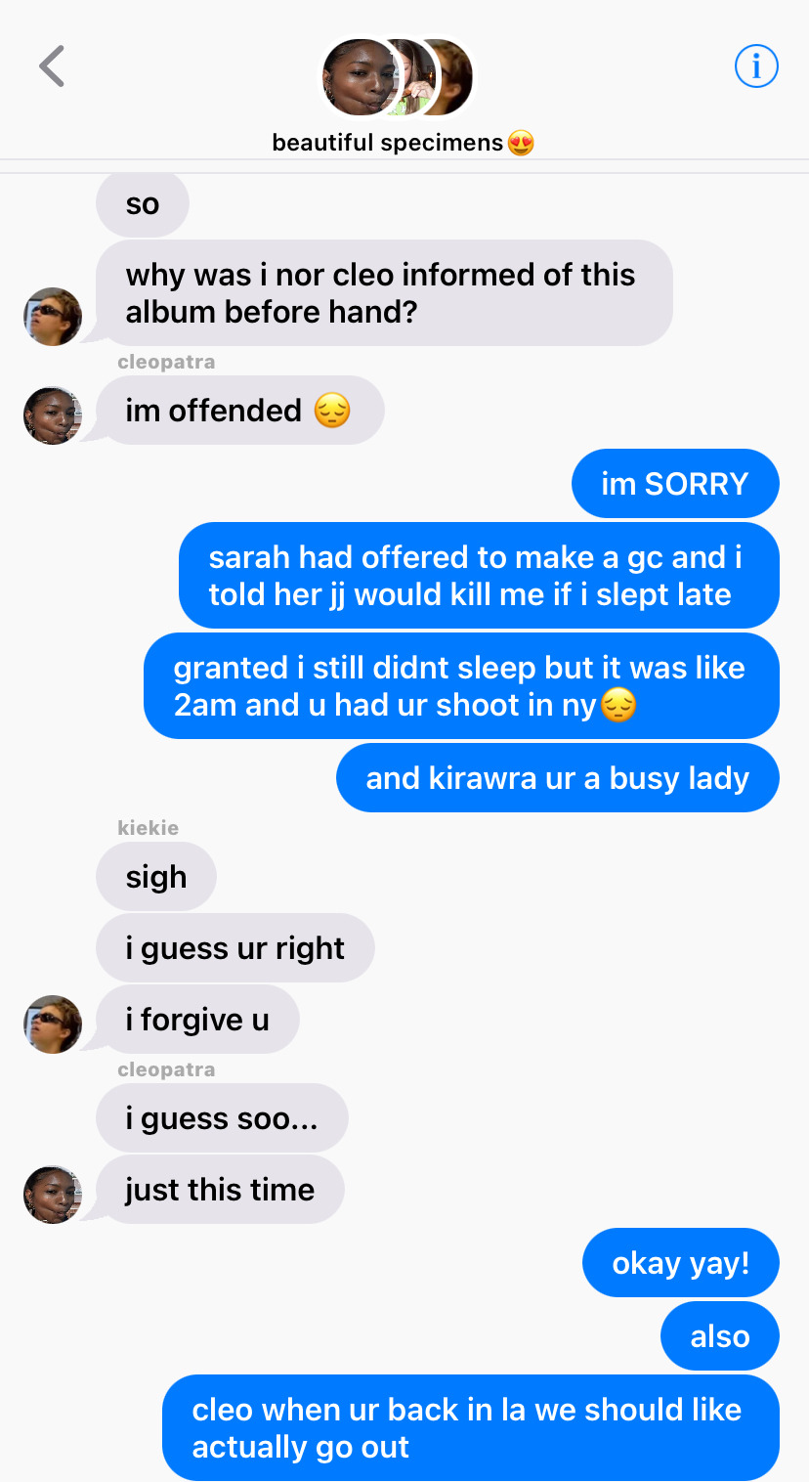Select the so message bubble
The height and width of the screenshot is (1482, 809).
(143, 203)
